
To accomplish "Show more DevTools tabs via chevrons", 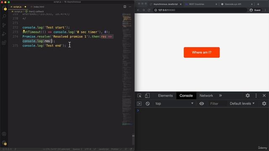I will click(220, 96).
